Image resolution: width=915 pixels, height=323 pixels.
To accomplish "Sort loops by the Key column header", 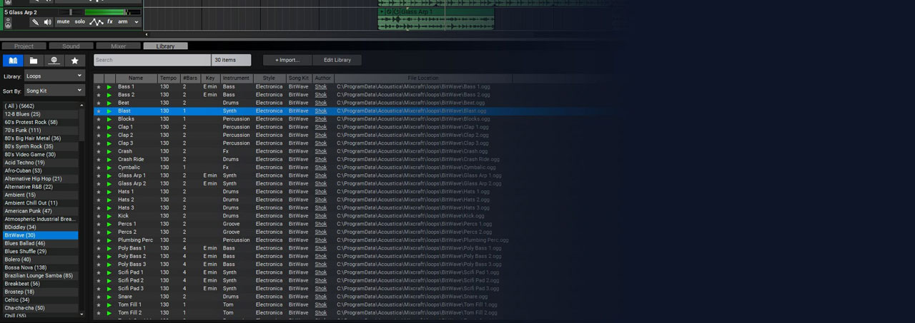I will [x=210, y=78].
